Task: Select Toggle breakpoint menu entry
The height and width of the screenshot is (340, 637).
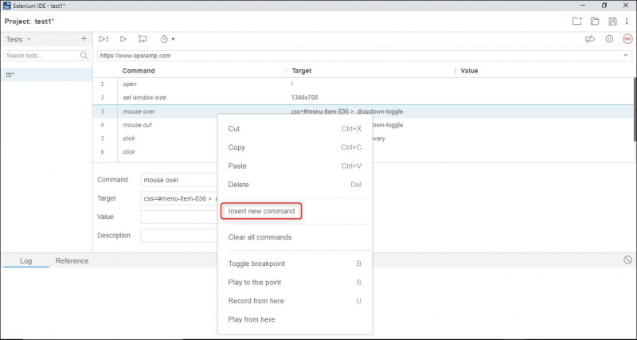Action: [x=295, y=264]
